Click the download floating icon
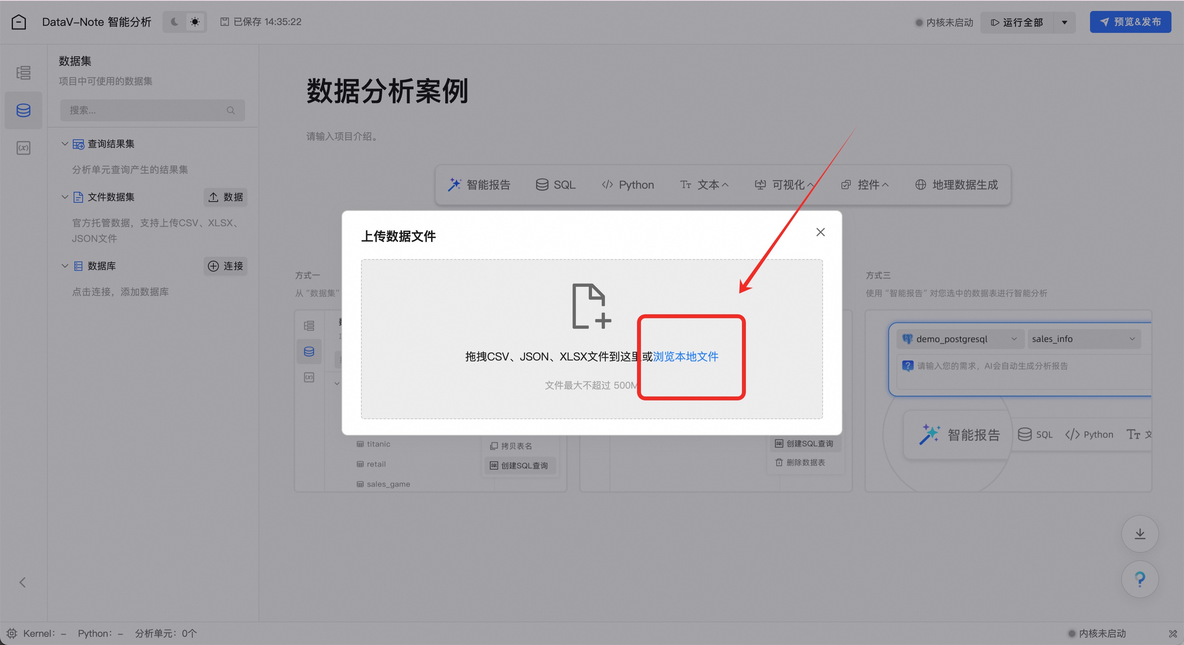This screenshot has width=1184, height=645. click(1139, 534)
